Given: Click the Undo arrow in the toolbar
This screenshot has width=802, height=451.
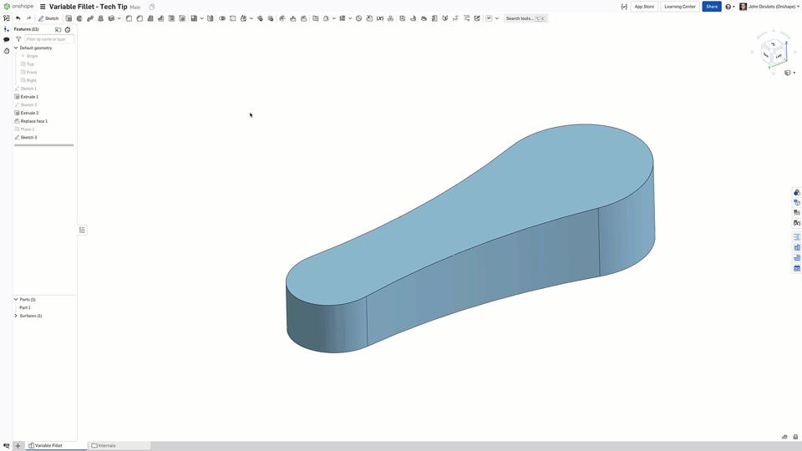Looking at the screenshot, I should pos(18,18).
